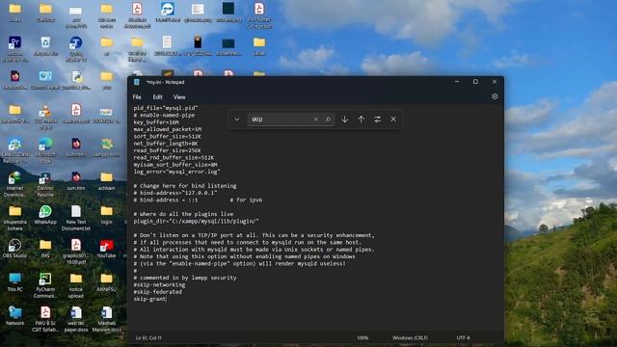
Task: Select the achham folder on desktop
Action: coord(107,181)
